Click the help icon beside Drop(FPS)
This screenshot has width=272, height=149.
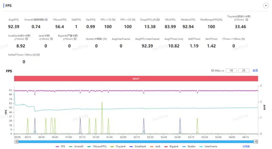[x=158, y=20]
